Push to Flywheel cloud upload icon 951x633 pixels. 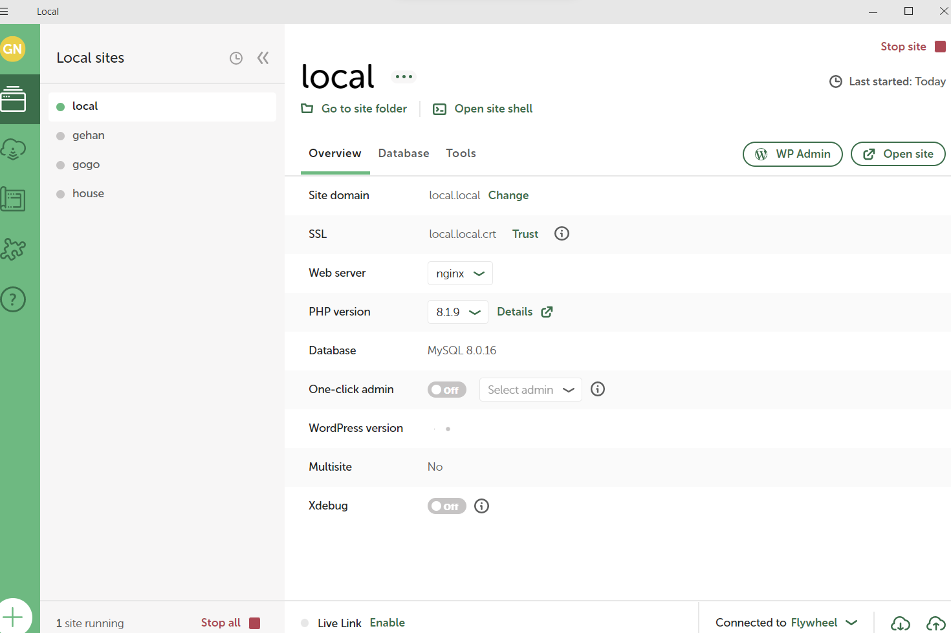(x=935, y=623)
